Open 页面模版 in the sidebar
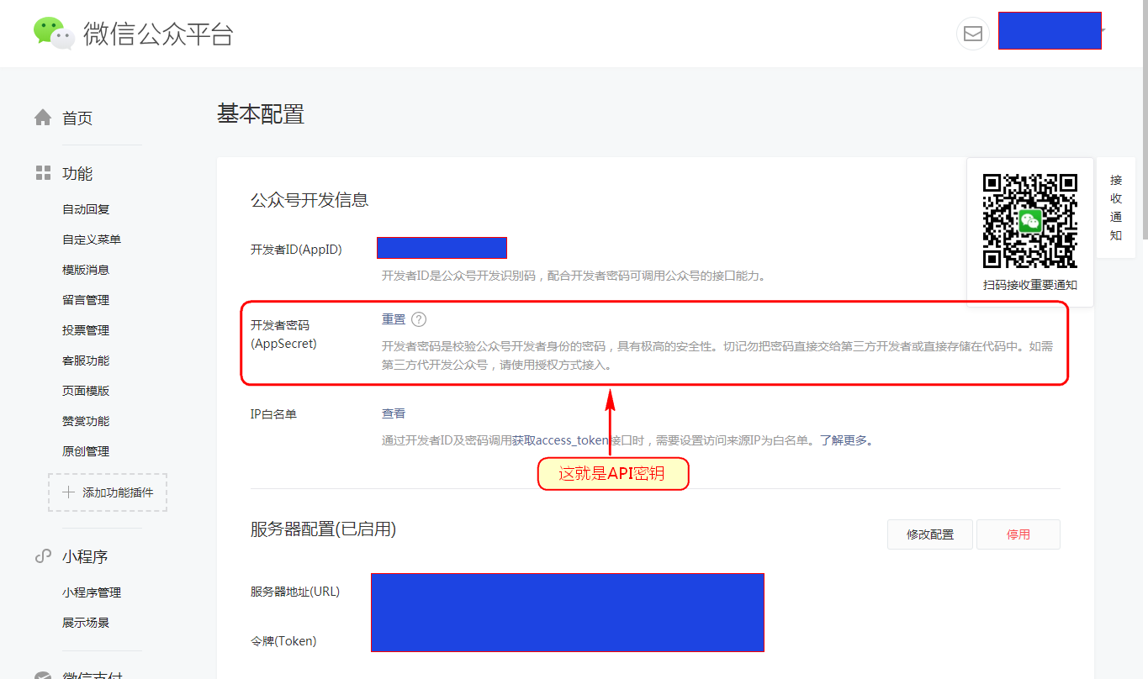This screenshot has width=1148, height=679. [86, 391]
